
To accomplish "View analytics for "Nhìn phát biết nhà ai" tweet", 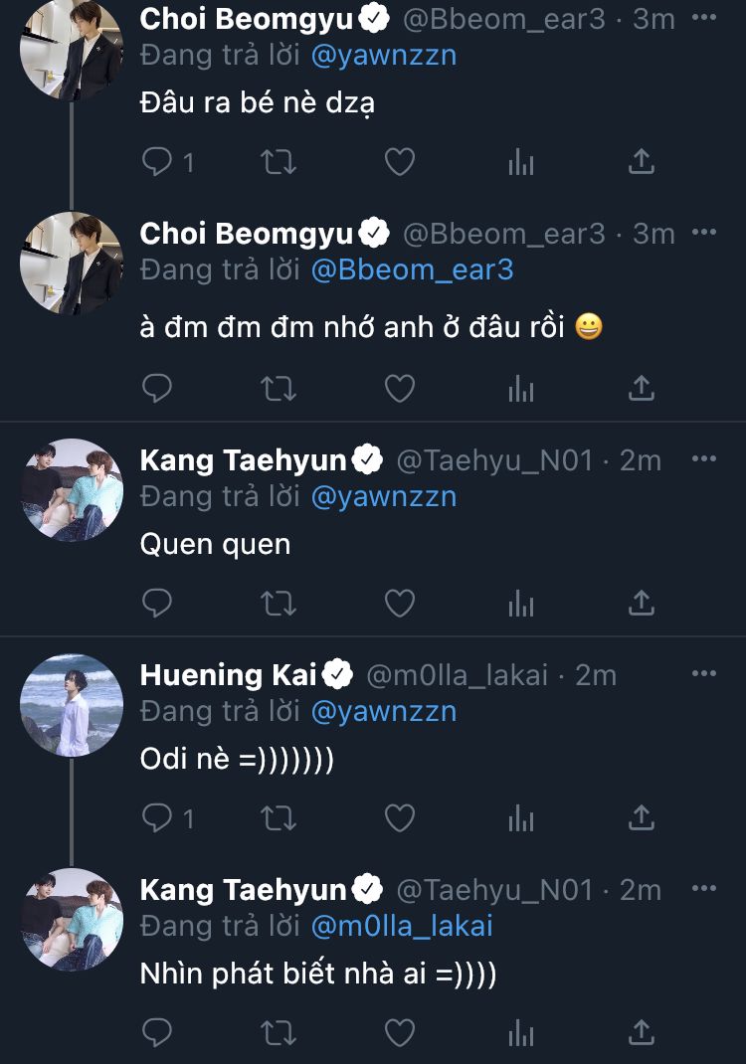I will [x=521, y=1032].
